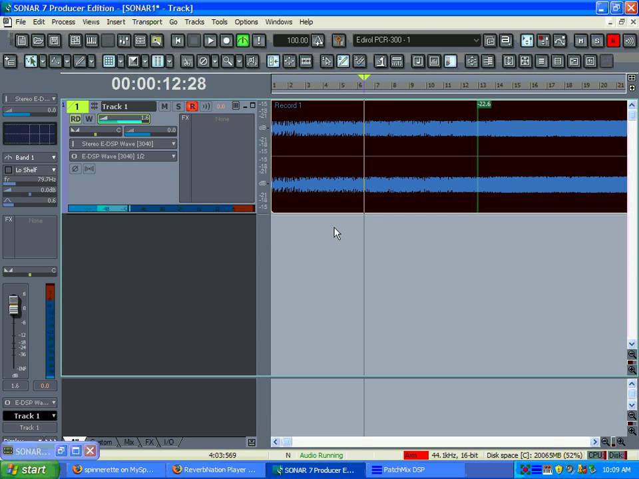Toggle global Solo S button in toolbar
This screenshot has width=639, height=479.
pos(597,41)
